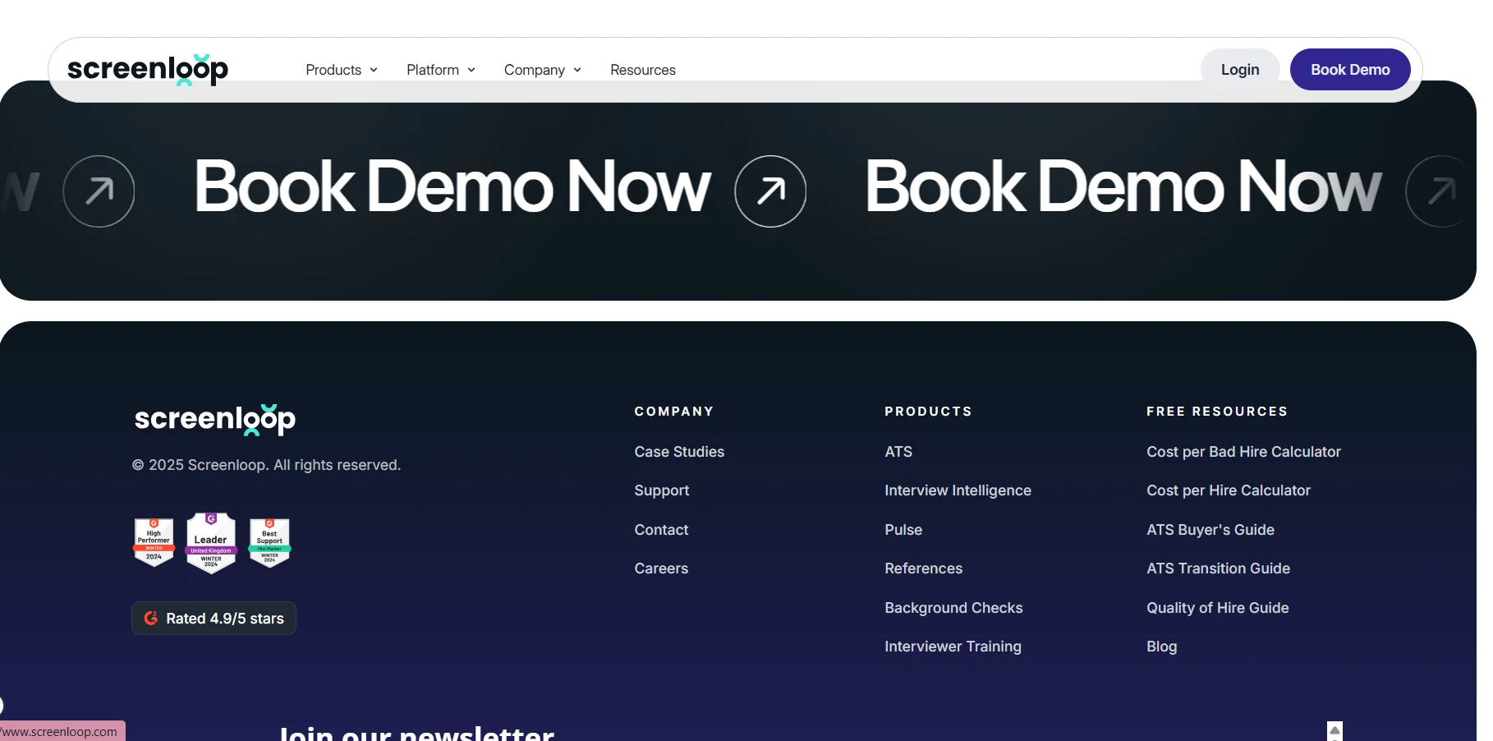Click the scroll up arrow button
1493x741 pixels.
coord(1335,731)
